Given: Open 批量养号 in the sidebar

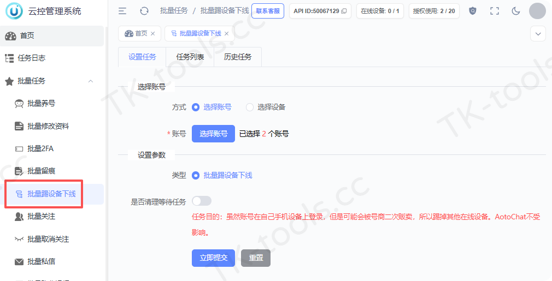Looking at the screenshot, I should click(52, 104).
